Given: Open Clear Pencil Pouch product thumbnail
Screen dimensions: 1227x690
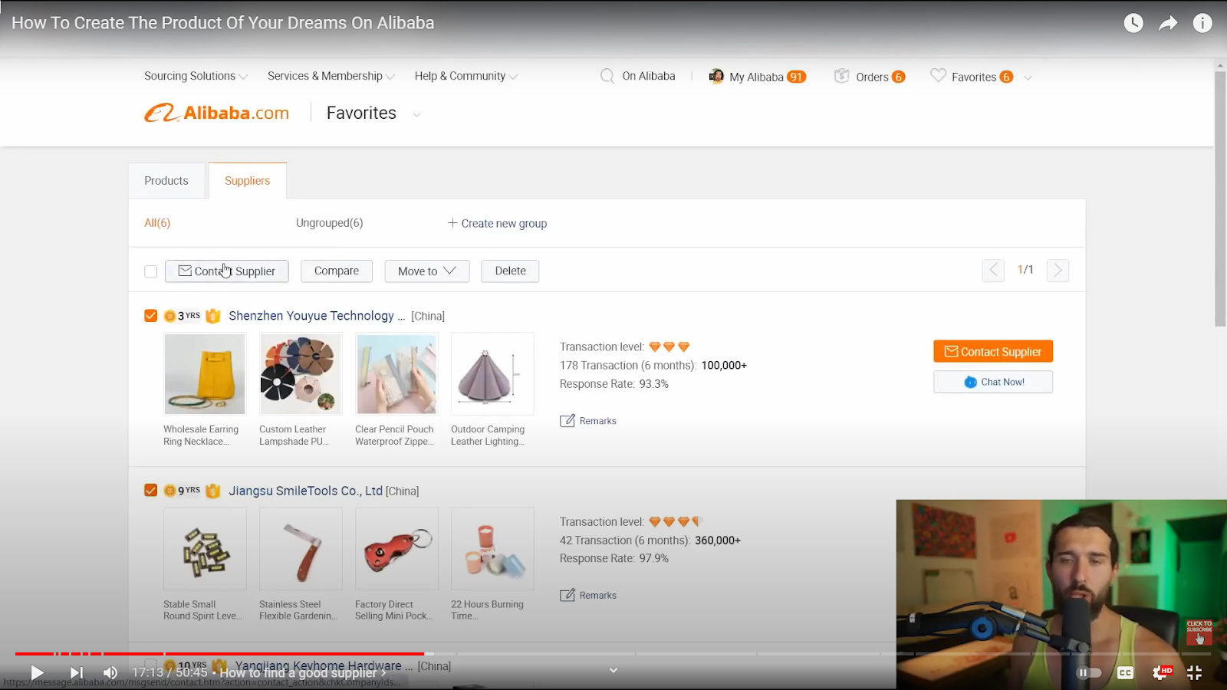Looking at the screenshot, I should tap(396, 374).
